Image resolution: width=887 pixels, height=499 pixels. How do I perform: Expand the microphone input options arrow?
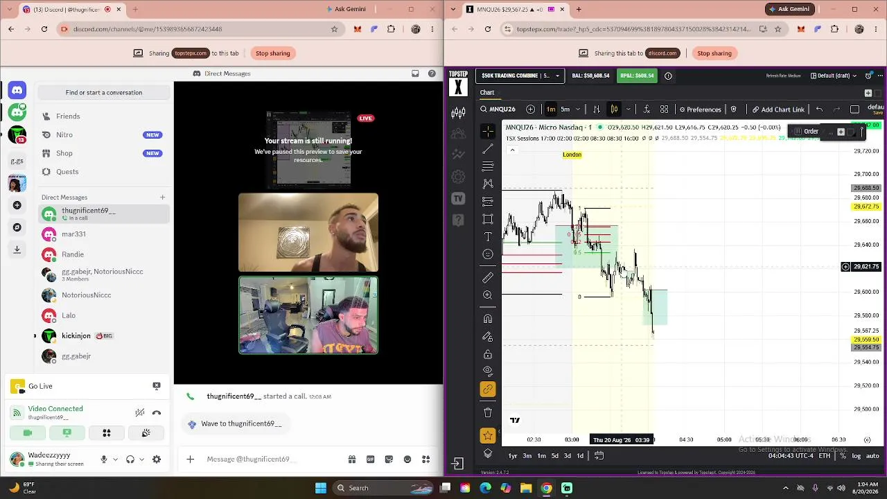tap(115, 459)
